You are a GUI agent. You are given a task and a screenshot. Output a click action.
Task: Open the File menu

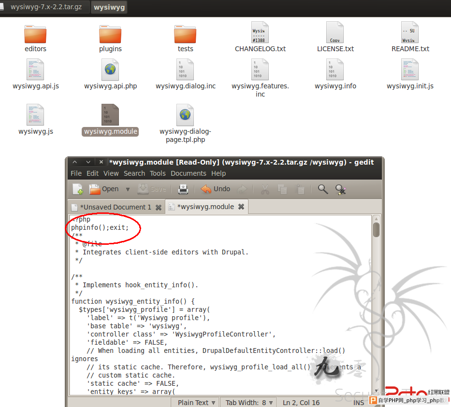[76, 173]
